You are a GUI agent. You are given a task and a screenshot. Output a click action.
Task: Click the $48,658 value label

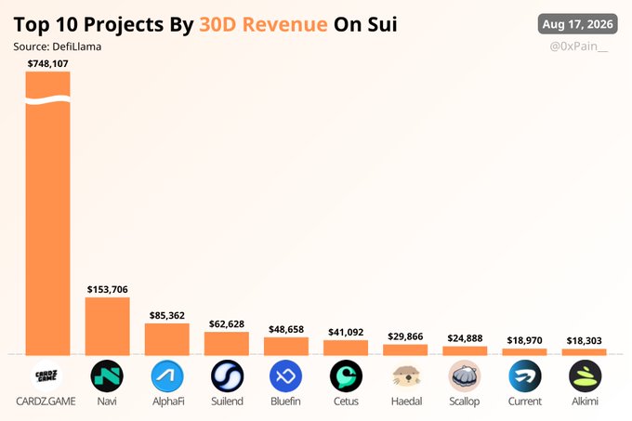(x=286, y=329)
